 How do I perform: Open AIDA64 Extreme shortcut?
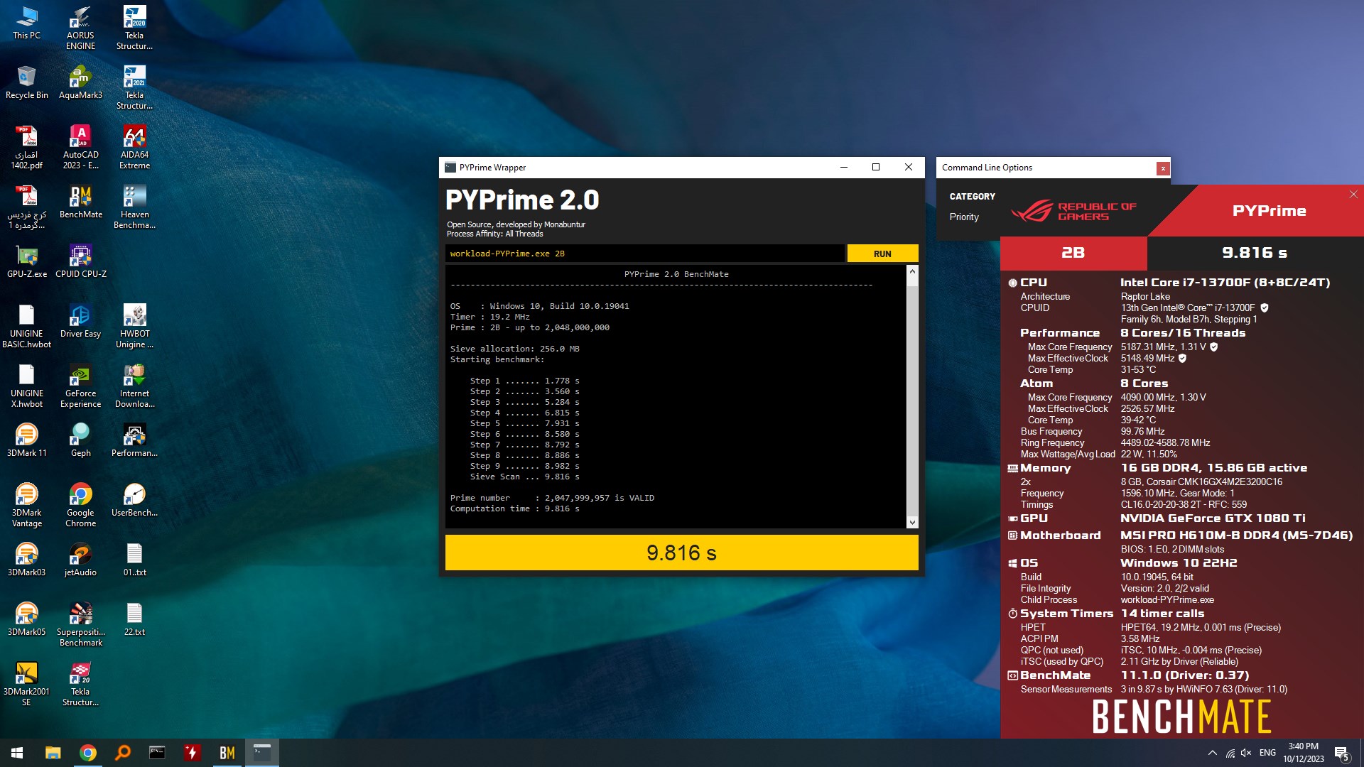pyautogui.click(x=134, y=148)
